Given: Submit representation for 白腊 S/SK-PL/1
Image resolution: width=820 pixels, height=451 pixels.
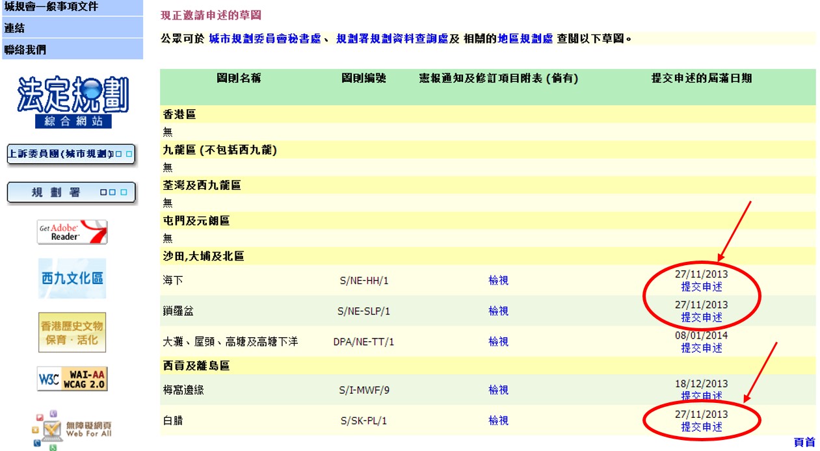Looking at the screenshot, I should pyautogui.click(x=701, y=427).
